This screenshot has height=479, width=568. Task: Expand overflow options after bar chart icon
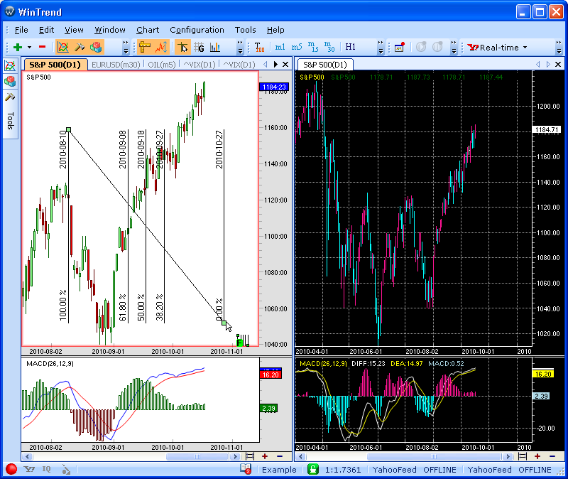(240, 47)
